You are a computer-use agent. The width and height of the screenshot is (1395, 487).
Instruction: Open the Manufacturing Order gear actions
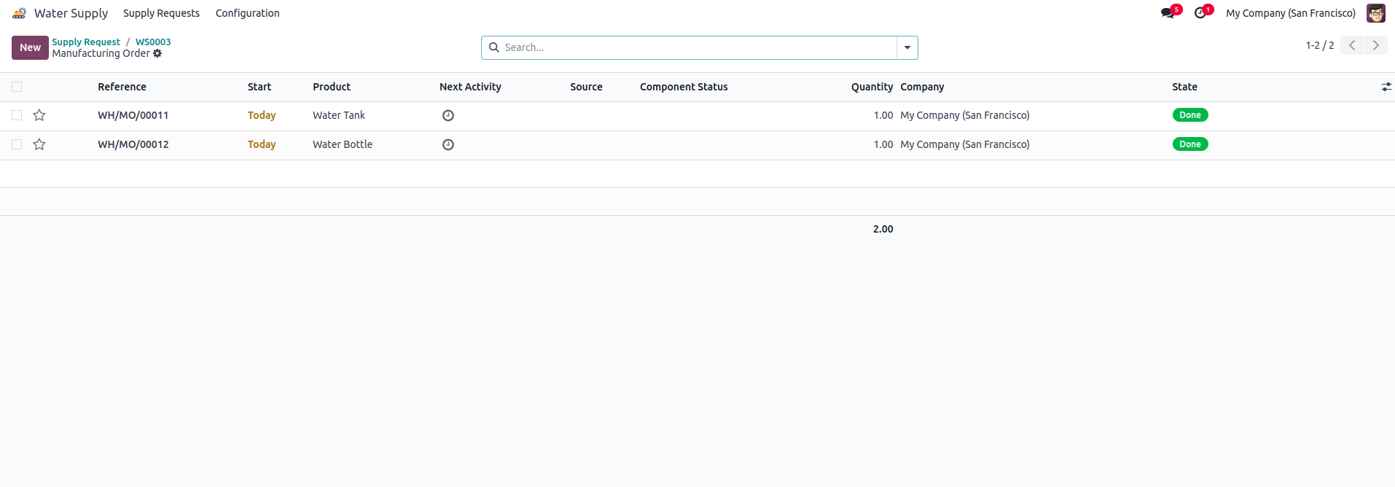[x=157, y=53]
